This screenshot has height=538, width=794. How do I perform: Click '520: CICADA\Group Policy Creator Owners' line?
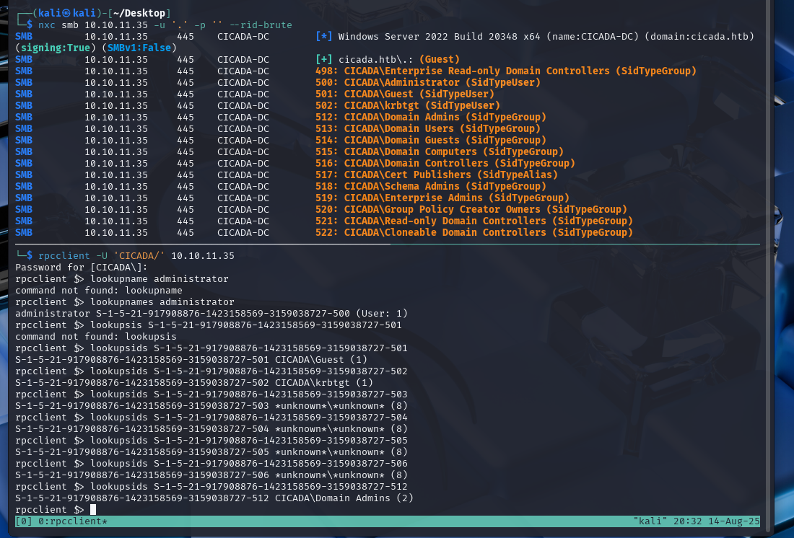click(471, 210)
